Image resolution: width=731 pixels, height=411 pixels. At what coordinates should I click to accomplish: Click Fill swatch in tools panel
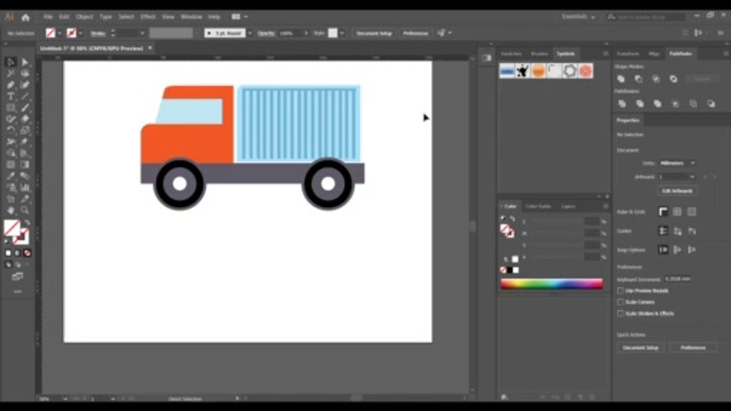(11, 228)
